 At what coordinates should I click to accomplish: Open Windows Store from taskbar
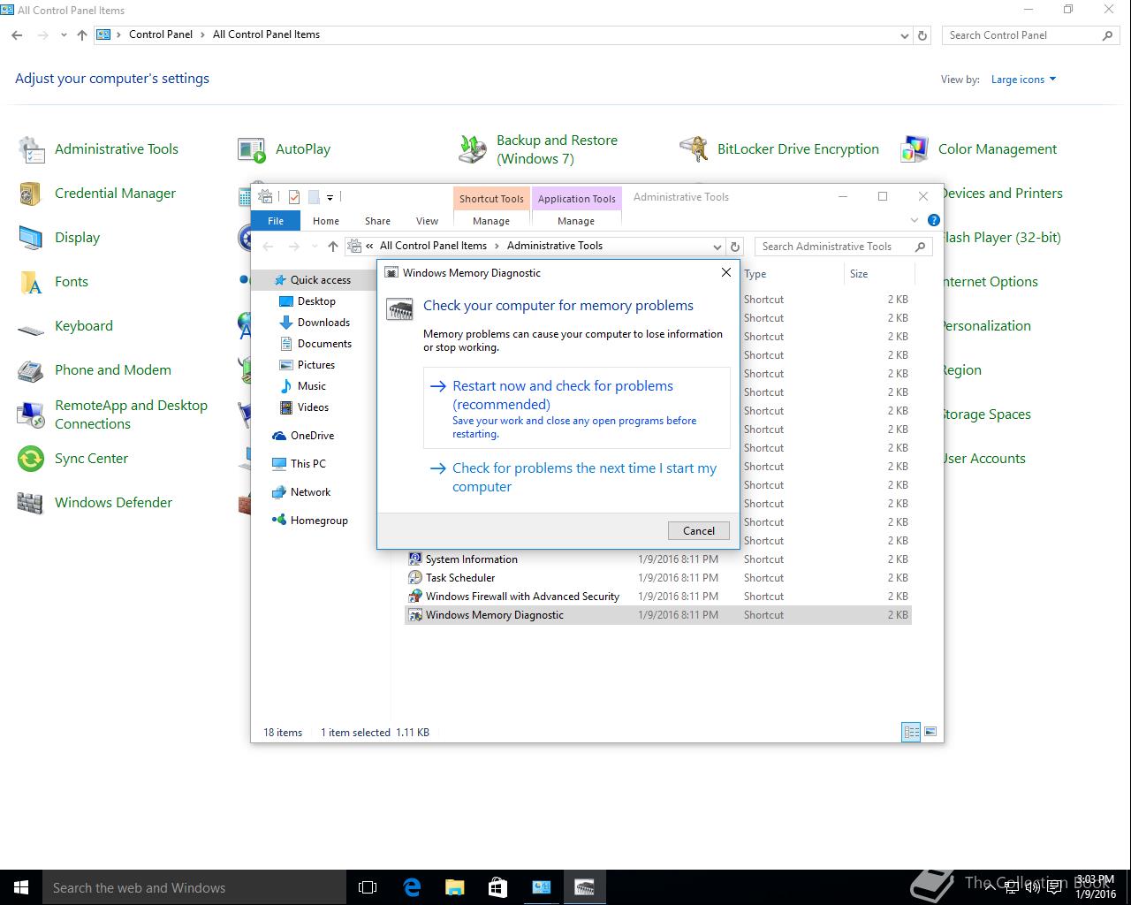click(x=497, y=887)
